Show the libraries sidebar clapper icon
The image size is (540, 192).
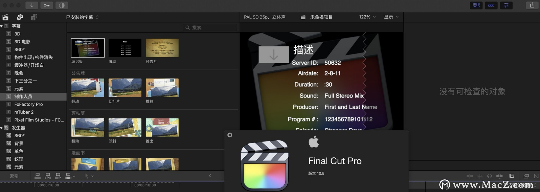(6, 17)
